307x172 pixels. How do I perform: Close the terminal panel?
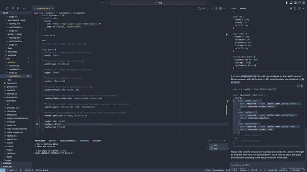point(224,140)
